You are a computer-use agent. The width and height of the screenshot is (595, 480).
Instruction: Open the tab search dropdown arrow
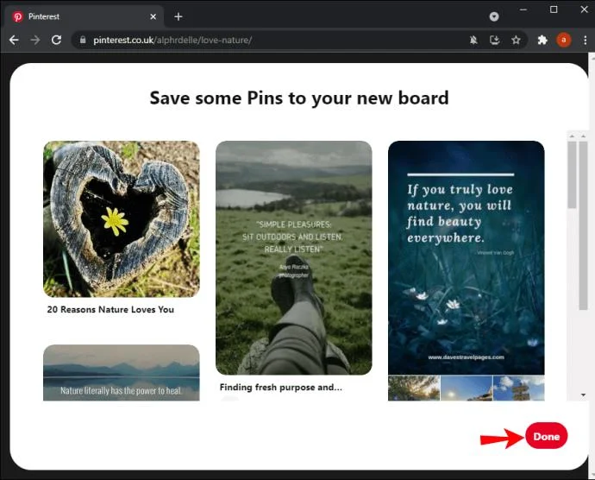tap(494, 16)
